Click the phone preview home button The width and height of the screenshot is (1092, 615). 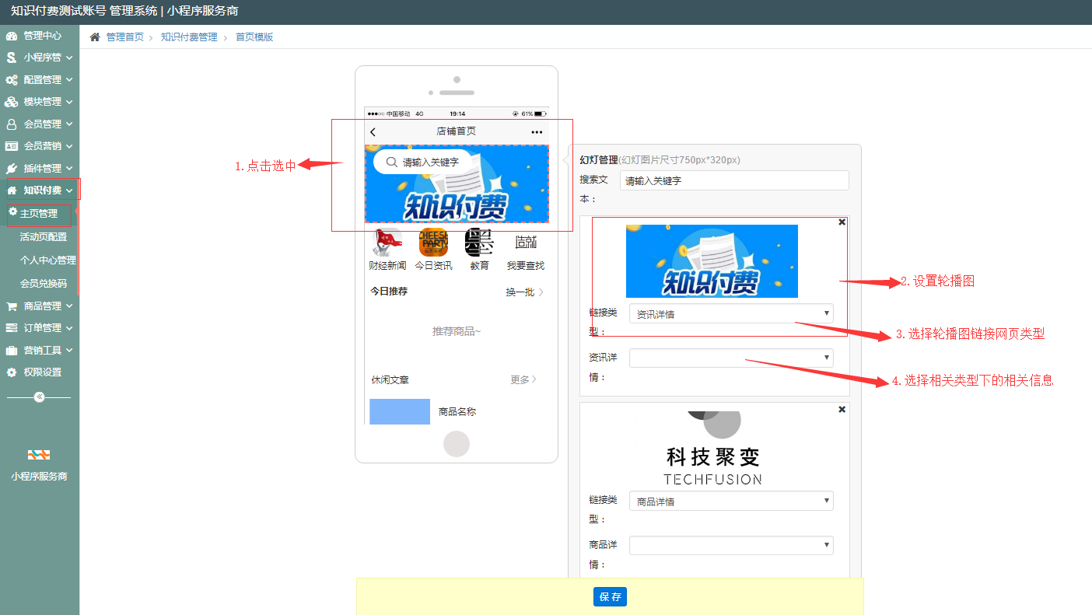(457, 443)
